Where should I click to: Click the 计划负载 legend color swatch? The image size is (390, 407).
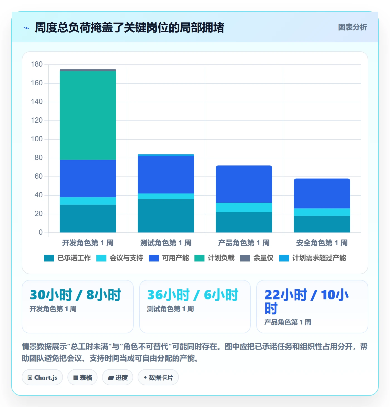tap(199, 258)
